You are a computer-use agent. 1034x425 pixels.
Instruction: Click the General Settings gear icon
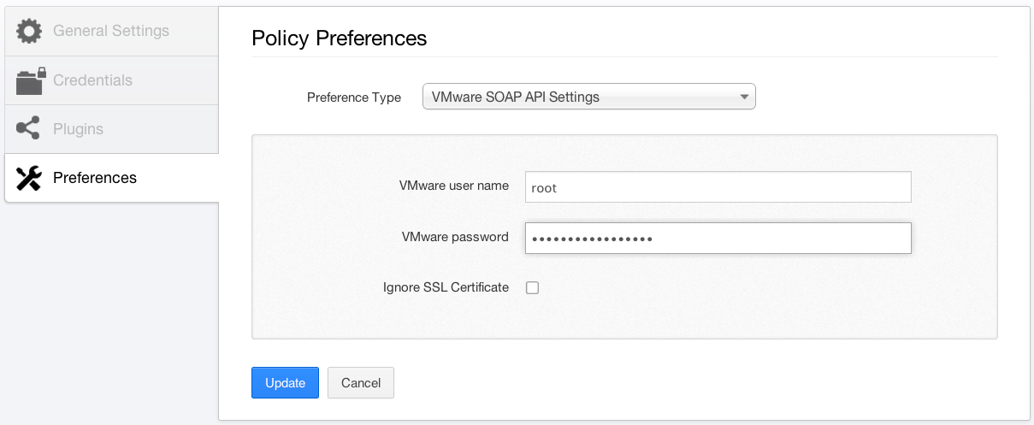tap(29, 32)
